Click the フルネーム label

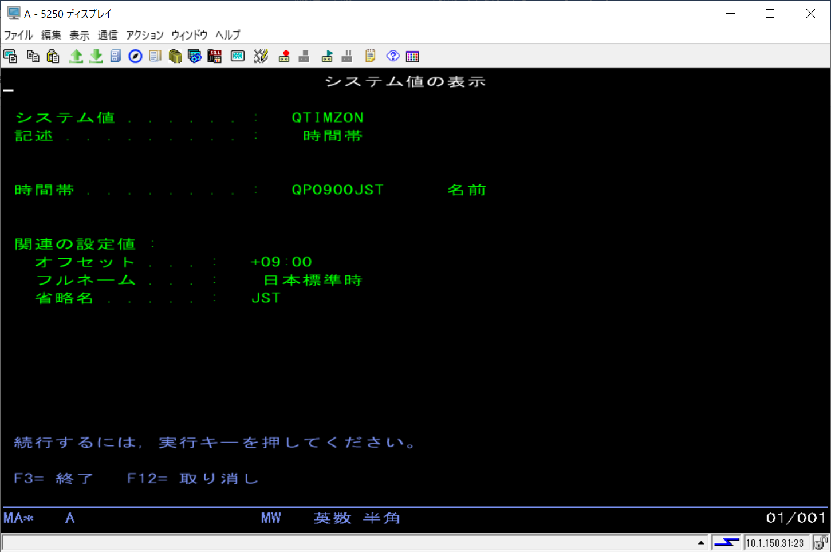[85, 280]
